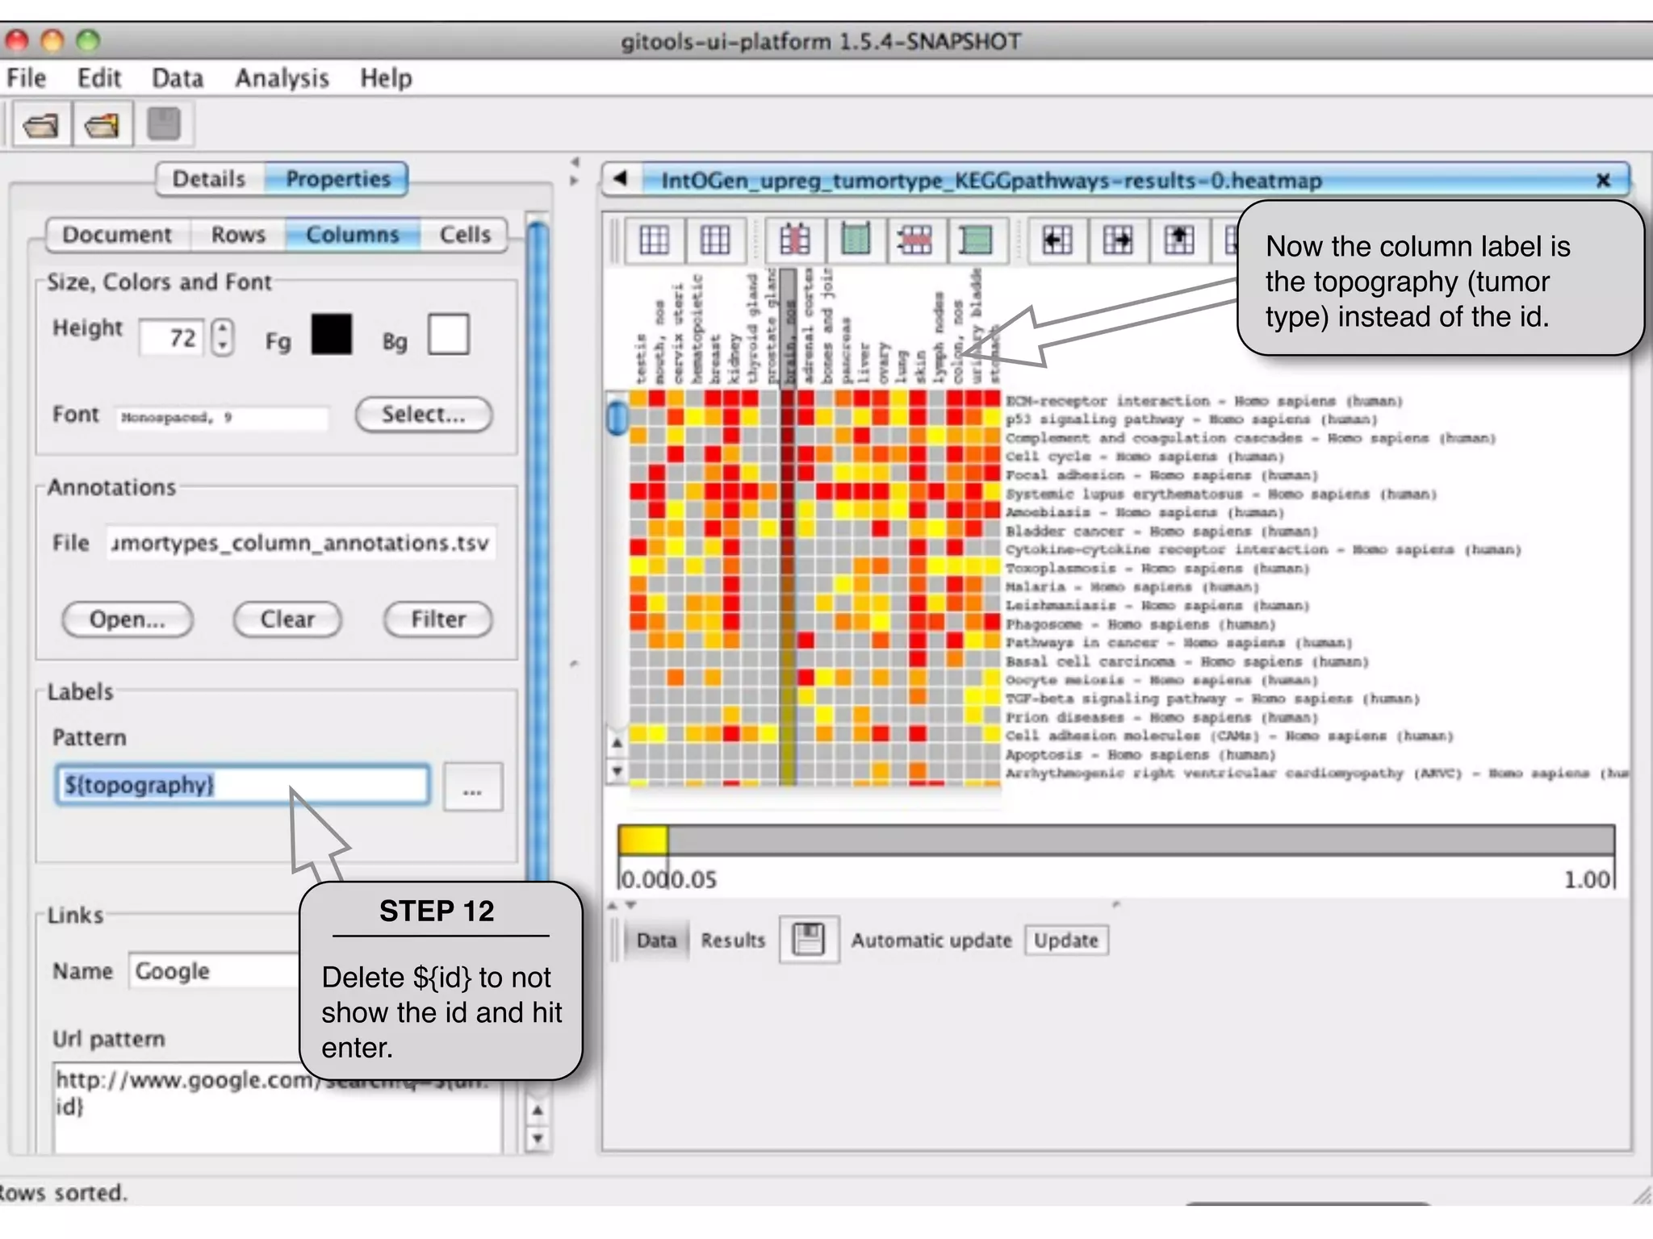Click the move rows up arrow icon

pyautogui.click(x=1178, y=240)
